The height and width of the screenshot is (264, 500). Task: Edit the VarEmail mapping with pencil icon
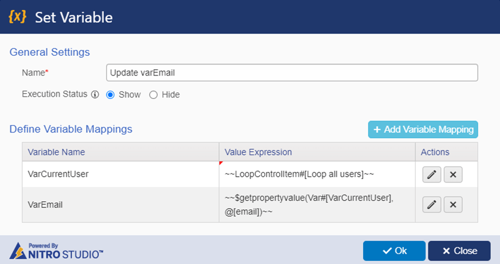pyautogui.click(x=431, y=204)
